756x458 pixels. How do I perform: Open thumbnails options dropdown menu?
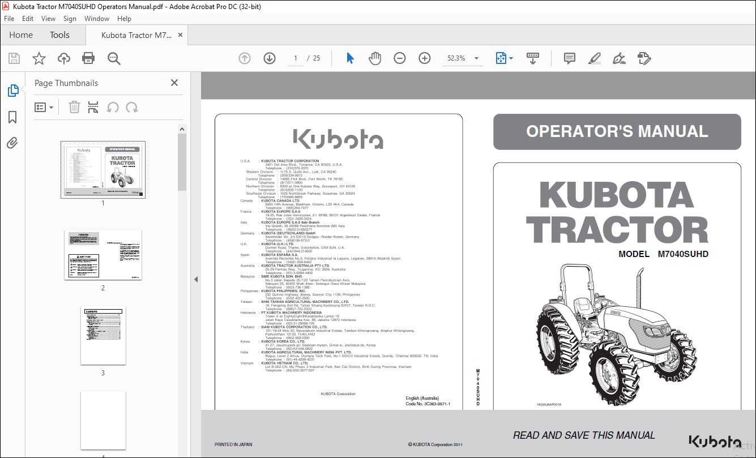(44, 107)
